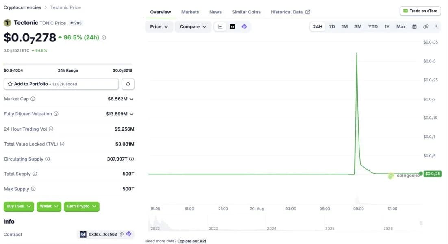The height and width of the screenshot is (244, 448).
Task: Select the YTD time range
Action: coord(373,26)
